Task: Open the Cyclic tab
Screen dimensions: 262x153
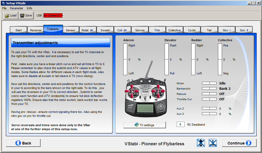Action: pos(192,30)
